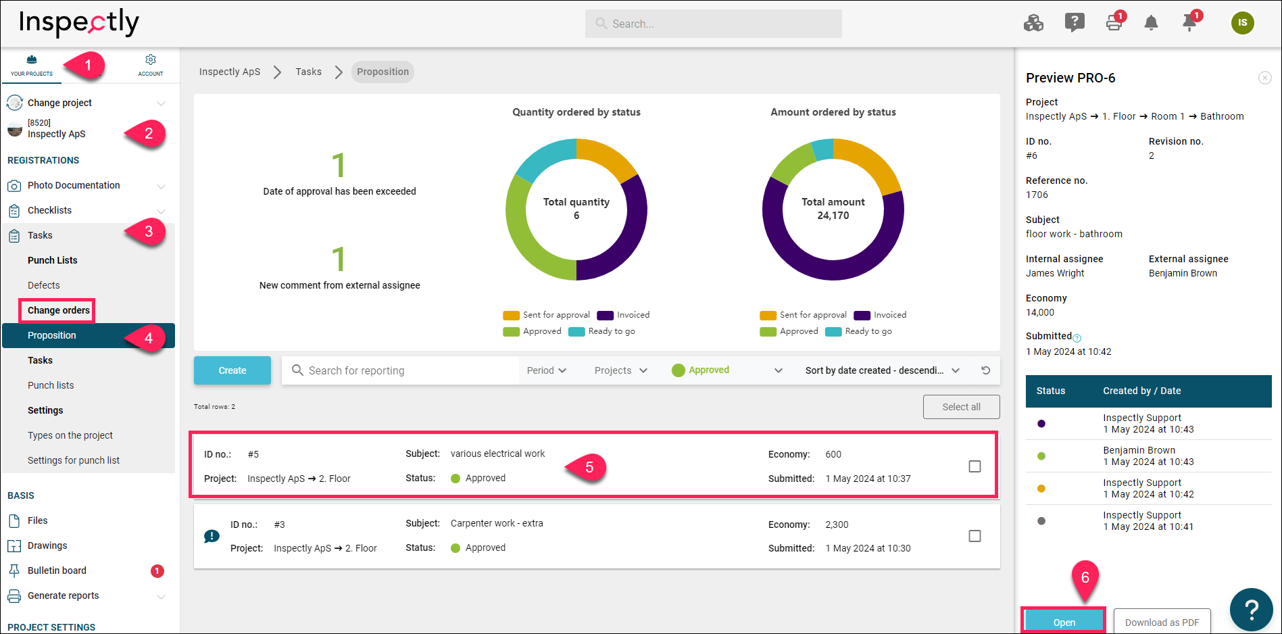Image resolution: width=1282 pixels, height=634 pixels.
Task: Open the Sort by date created dropdown
Action: point(882,370)
